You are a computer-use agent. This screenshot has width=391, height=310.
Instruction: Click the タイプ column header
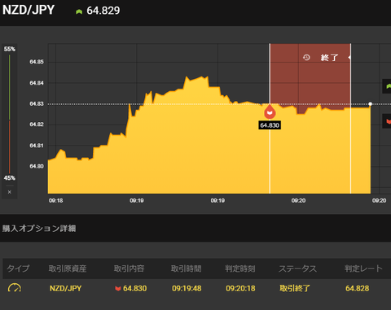(18, 269)
